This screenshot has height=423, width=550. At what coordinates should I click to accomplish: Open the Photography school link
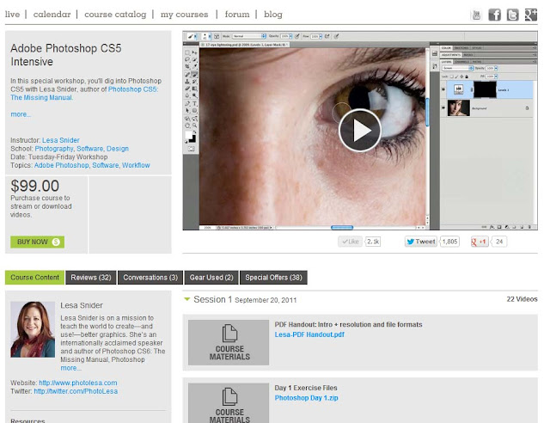(x=54, y=149)
